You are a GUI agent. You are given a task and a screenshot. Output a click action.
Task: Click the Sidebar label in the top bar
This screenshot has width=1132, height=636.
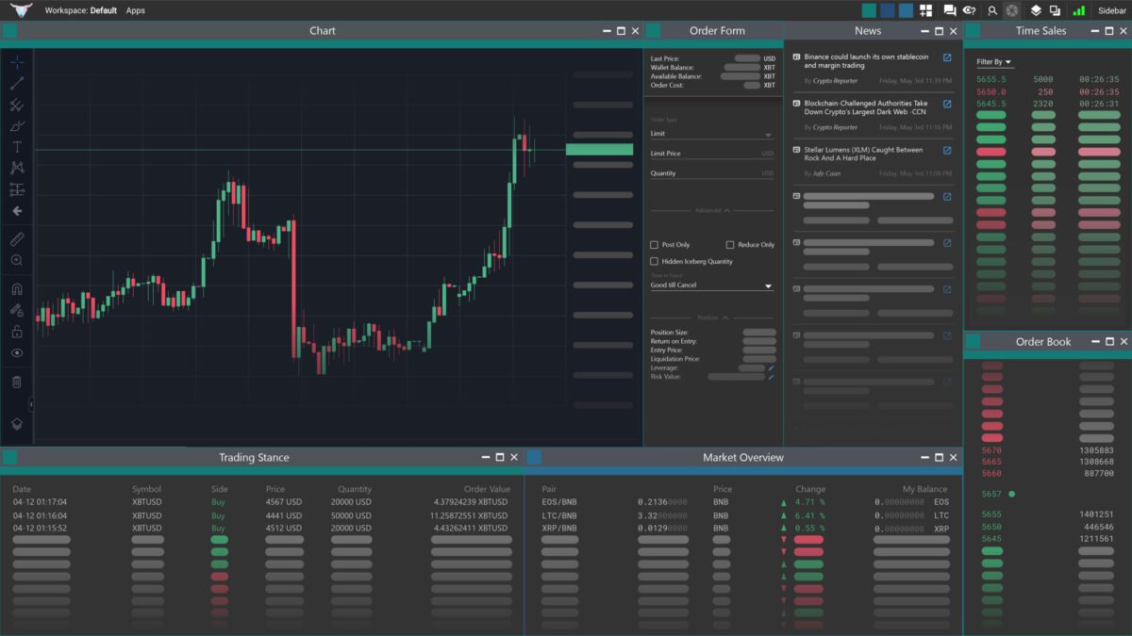click(x=1113, y=10)
